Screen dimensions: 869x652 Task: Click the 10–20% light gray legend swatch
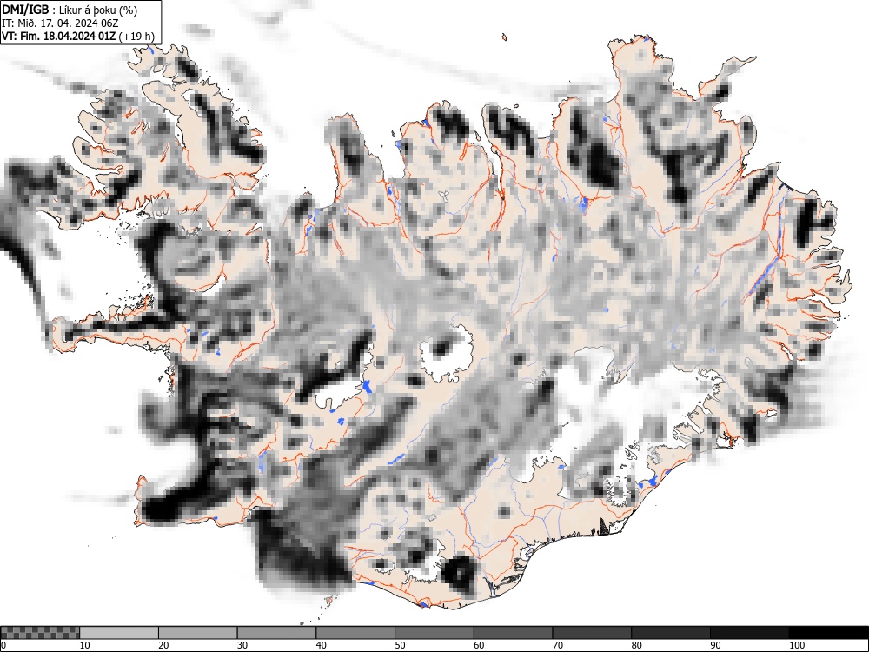click(x=119, y=633)
